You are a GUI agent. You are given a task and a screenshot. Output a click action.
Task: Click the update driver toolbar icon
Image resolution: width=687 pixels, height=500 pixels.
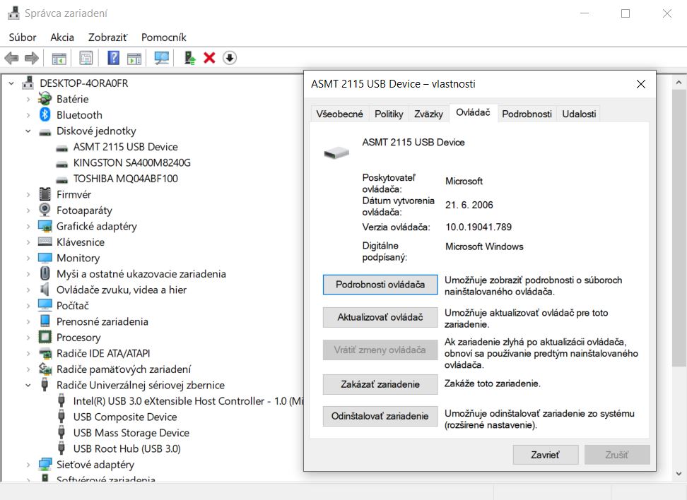pyautogui.click(x=189, y=58)
